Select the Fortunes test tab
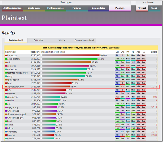Viewport: 163px width, 142px height. (x=77, y=8)
